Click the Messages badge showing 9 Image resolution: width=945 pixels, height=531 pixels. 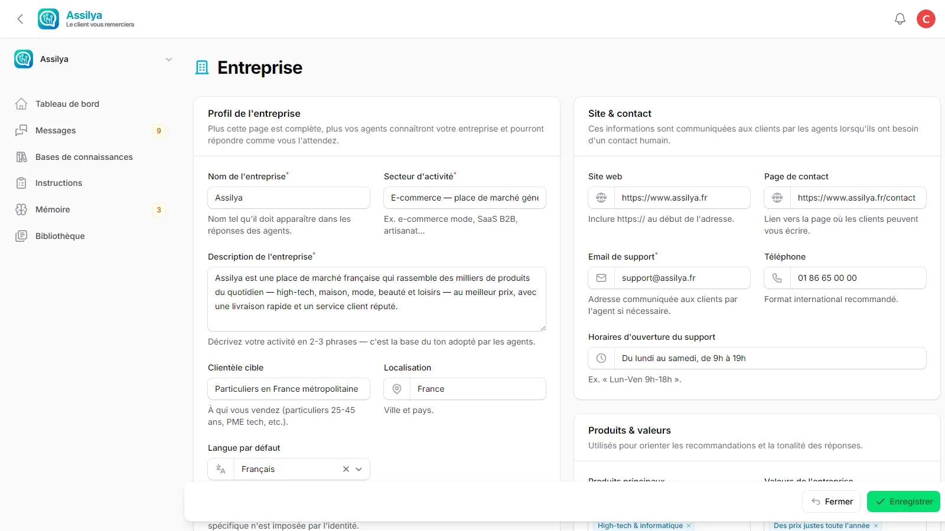tap(159, 131)
